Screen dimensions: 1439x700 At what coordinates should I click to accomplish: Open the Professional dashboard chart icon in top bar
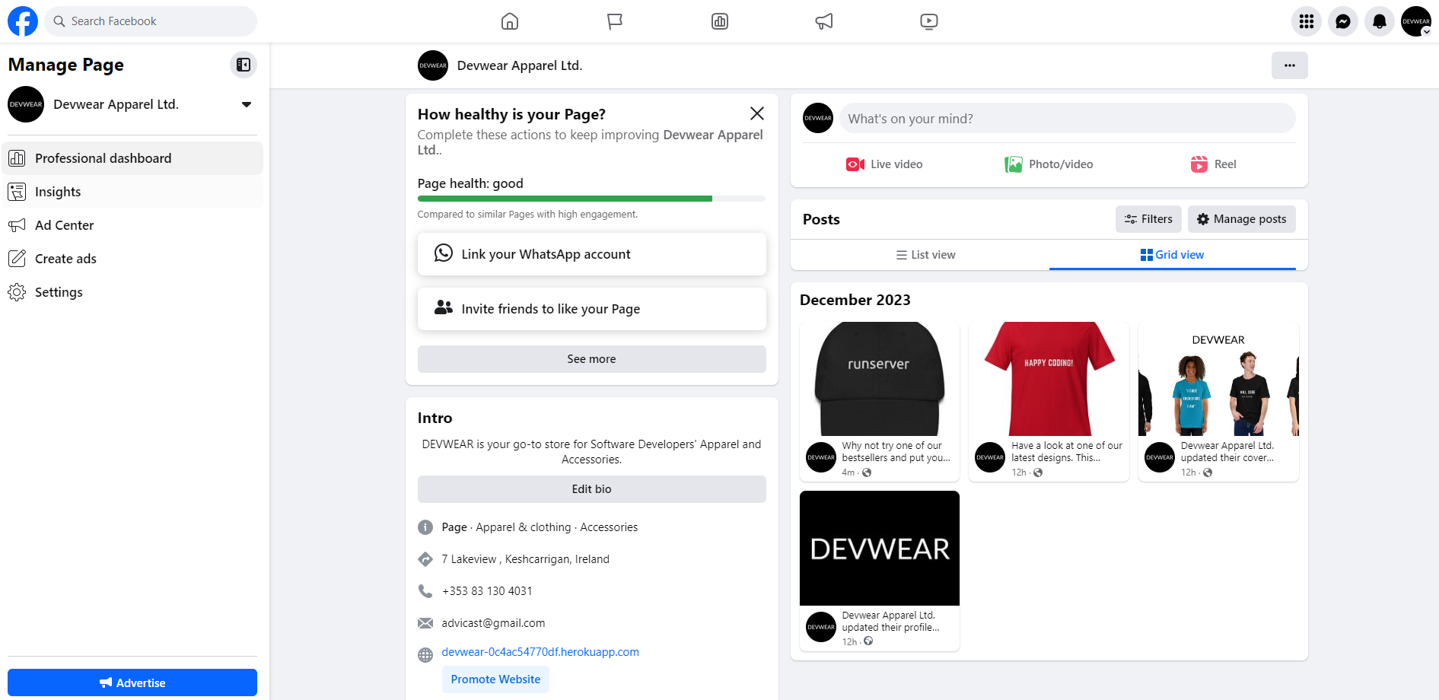pyautogui.click(x=720, y=21)
